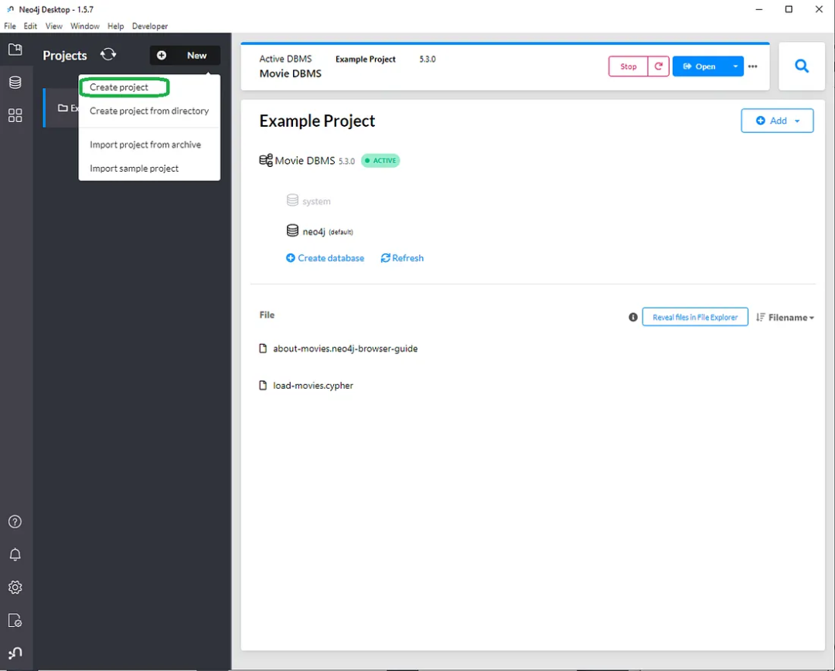
Task: Click the refresh projects circular arrows icon
Action: [108, 54]
